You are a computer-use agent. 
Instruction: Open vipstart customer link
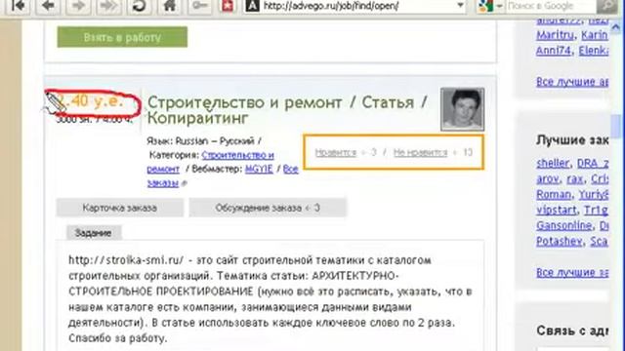pyautogui.click(x=557, y=211)
